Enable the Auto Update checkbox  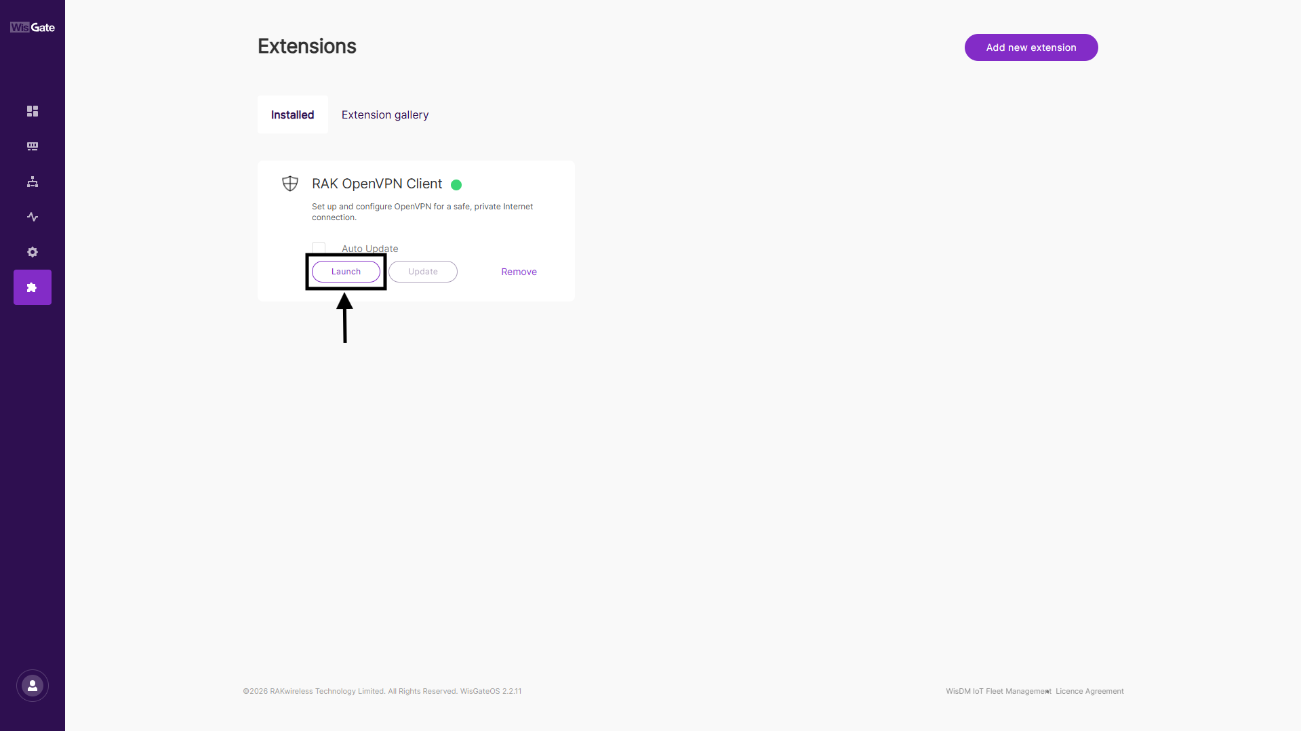click(319, 248)
